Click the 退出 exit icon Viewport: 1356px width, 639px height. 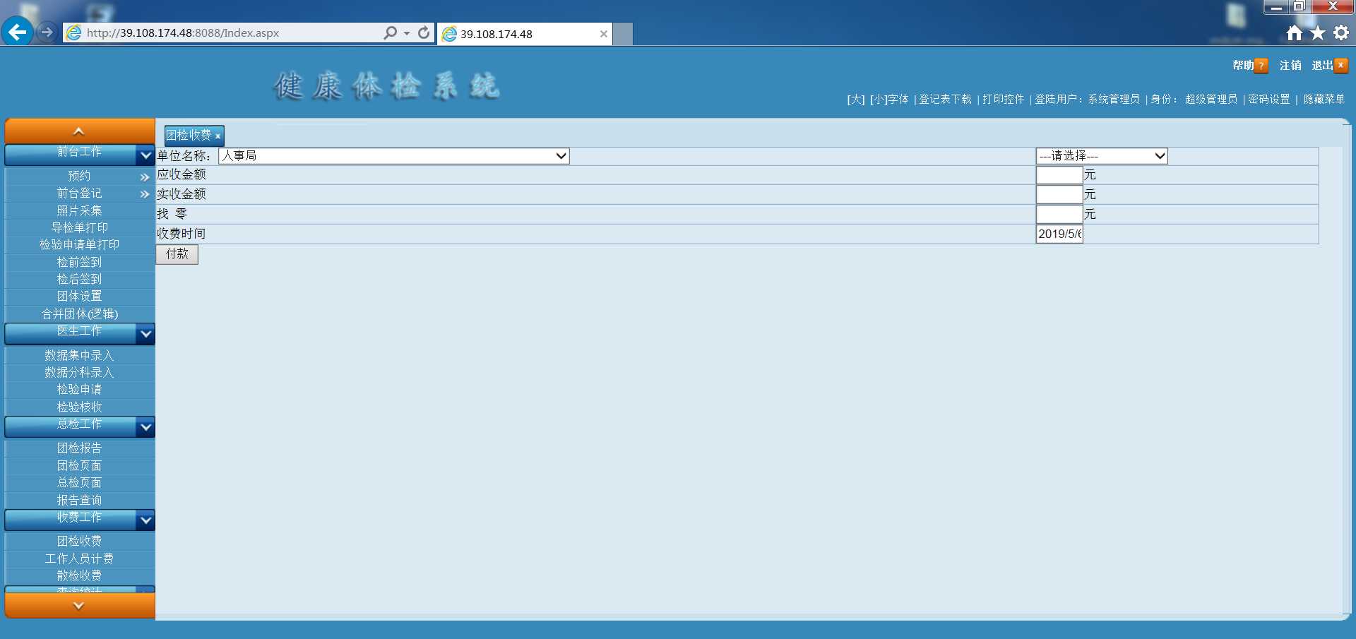coord(1340,66)
